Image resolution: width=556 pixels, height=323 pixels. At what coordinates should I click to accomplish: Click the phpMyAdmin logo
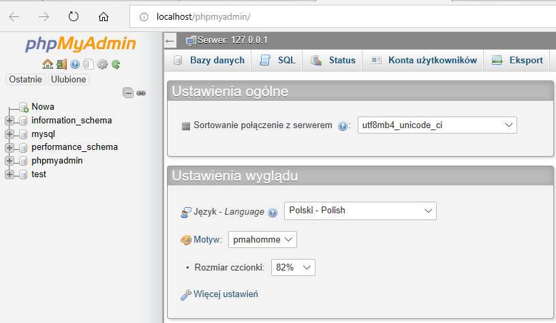click(80, 44)
